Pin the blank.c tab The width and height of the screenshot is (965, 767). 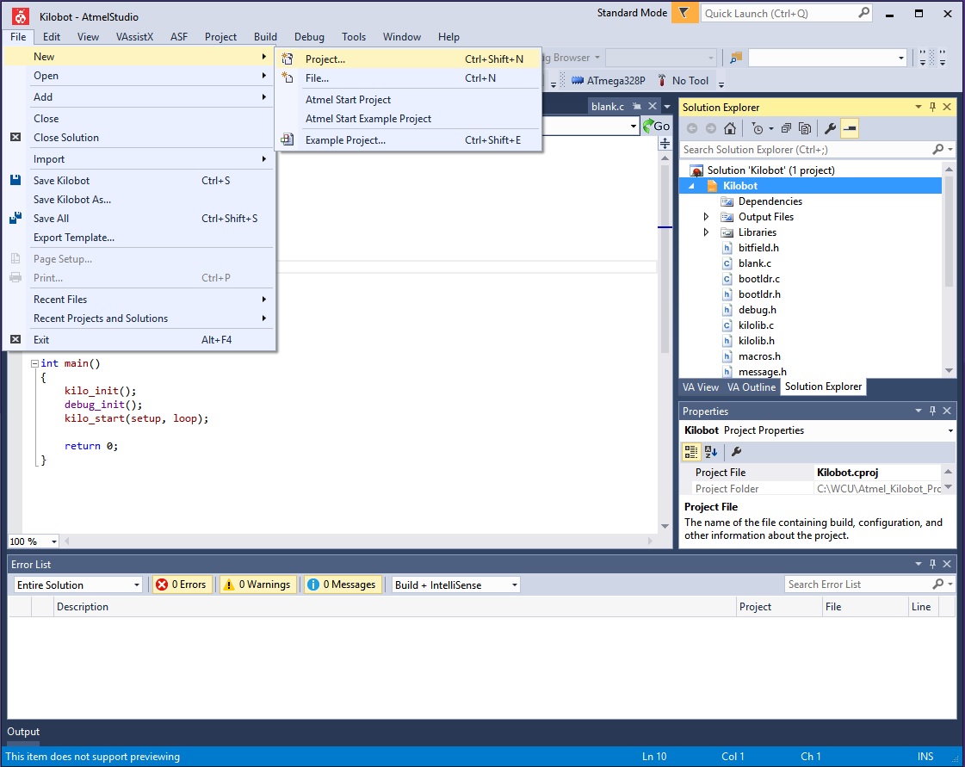tap(637, 106)
